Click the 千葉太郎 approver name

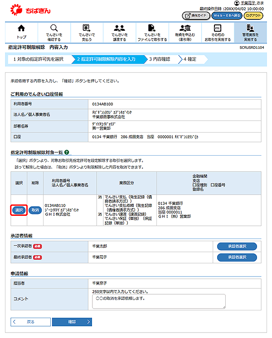pos(100,246)
